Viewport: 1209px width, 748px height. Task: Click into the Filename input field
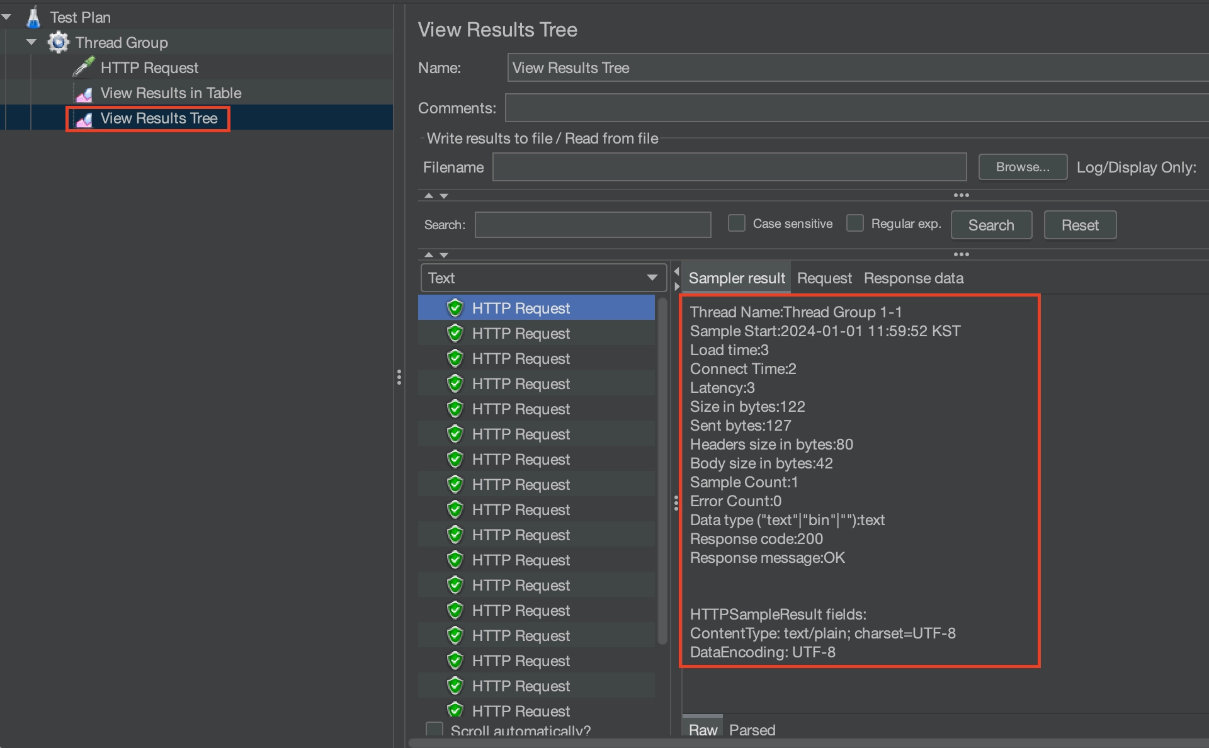click(x=729, y=167)
